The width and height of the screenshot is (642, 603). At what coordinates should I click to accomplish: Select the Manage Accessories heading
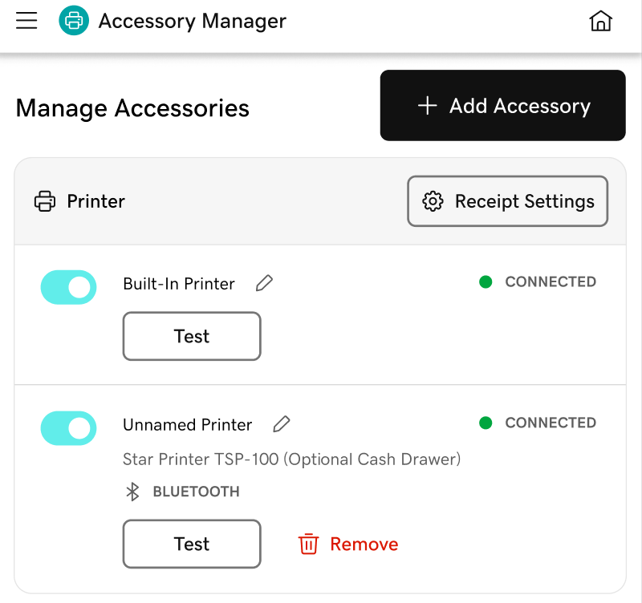[132, 107]
